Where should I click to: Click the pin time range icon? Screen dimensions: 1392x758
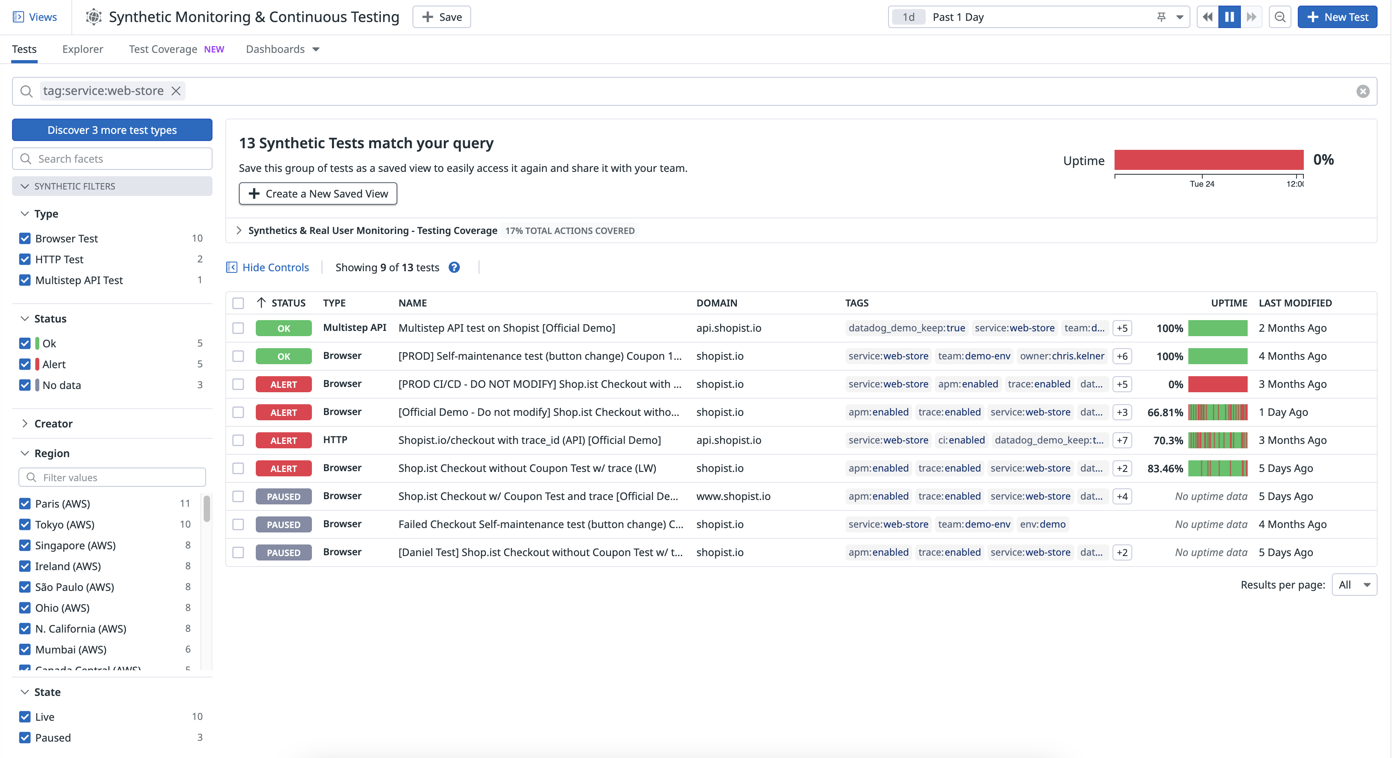pos(1161,17)
